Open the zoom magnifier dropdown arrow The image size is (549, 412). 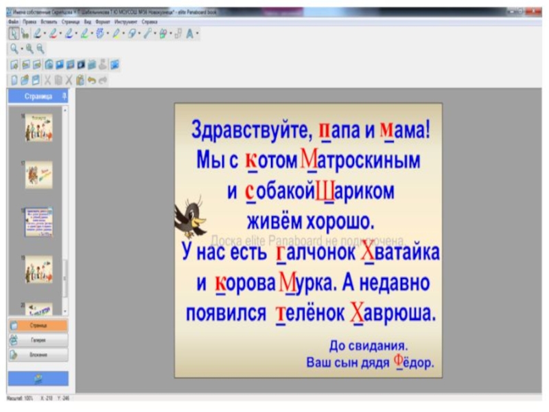(21, 49)
